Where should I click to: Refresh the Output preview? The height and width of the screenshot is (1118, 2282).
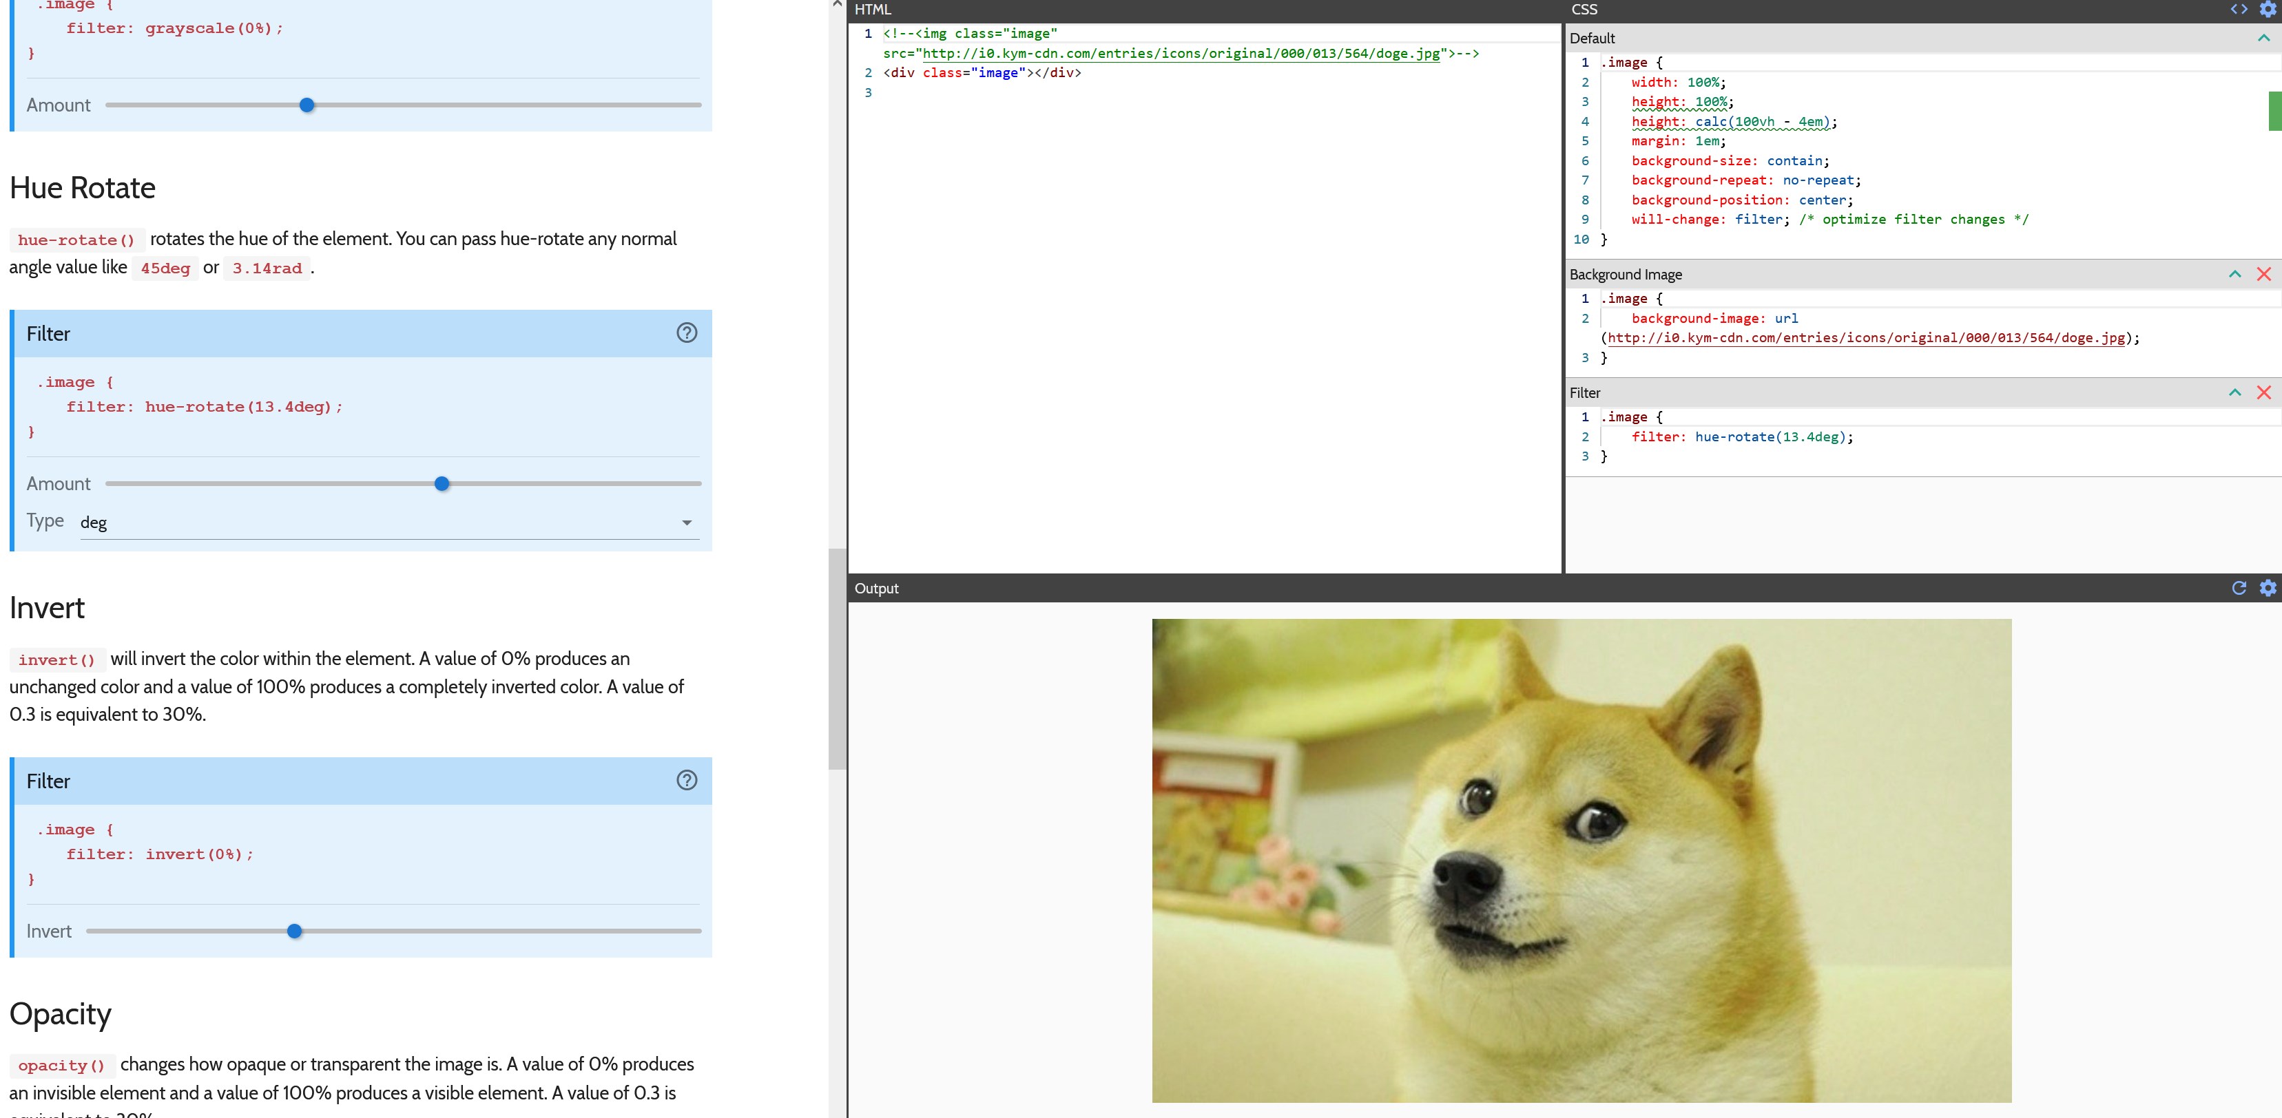2239,588
